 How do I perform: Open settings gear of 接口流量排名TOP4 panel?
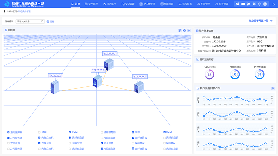[x=273, y=88]
